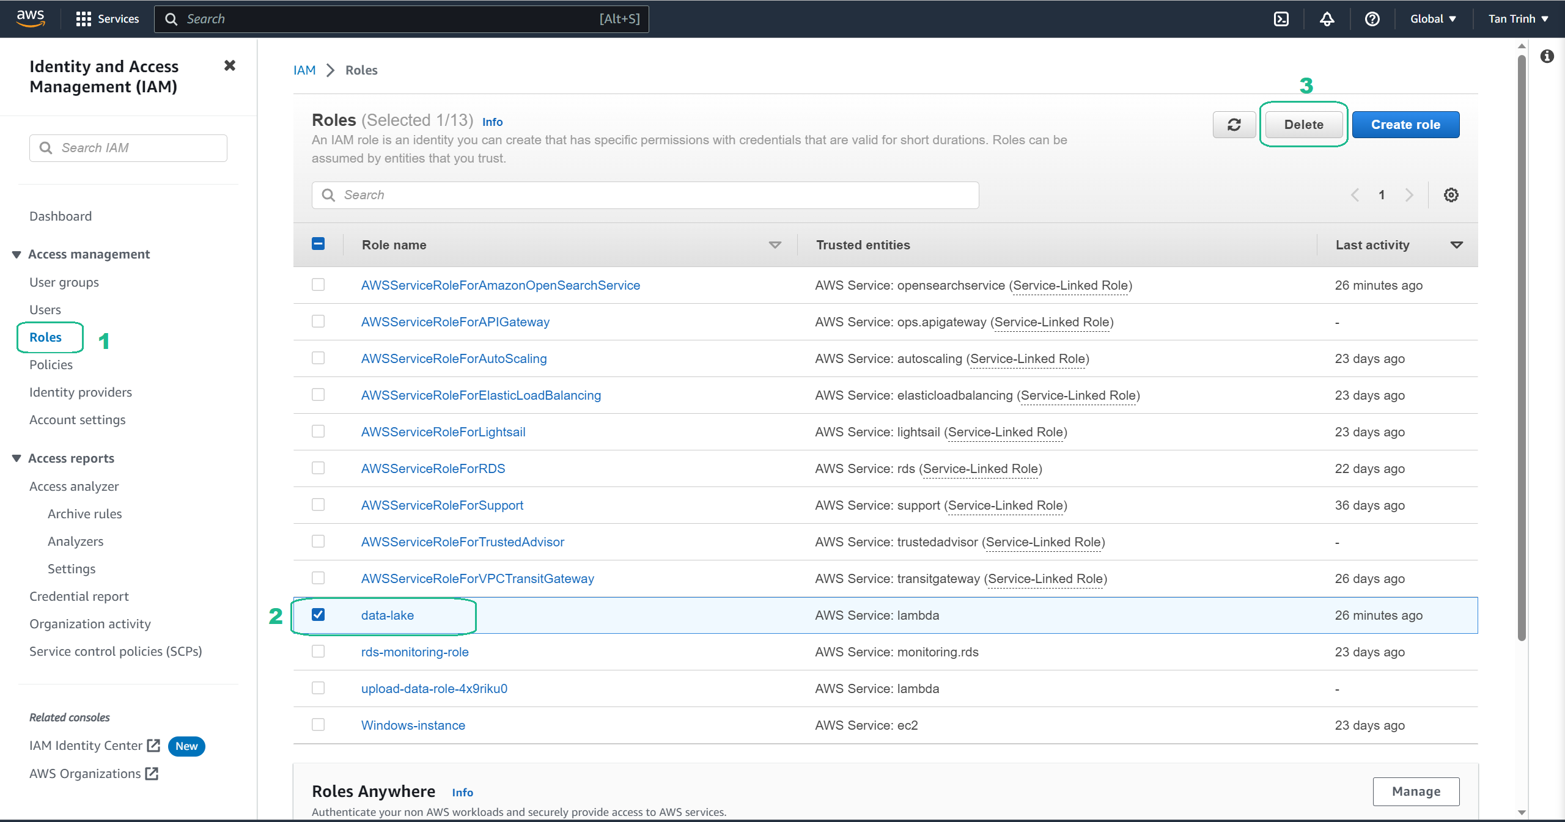Screen dimensions: 1565x822
Task: Open the Roles Anywhere Info link
Action: pyautogui.click(x=462, y=793)
